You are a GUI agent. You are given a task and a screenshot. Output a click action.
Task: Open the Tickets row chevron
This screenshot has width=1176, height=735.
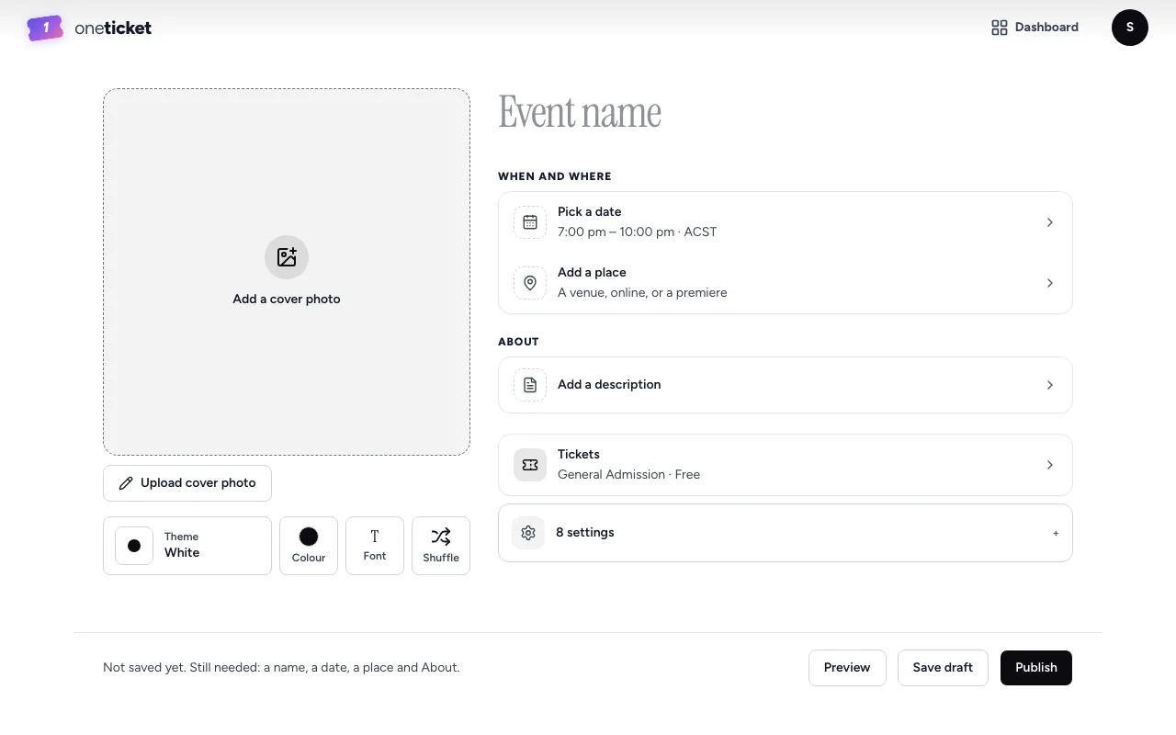[1050, 465]
